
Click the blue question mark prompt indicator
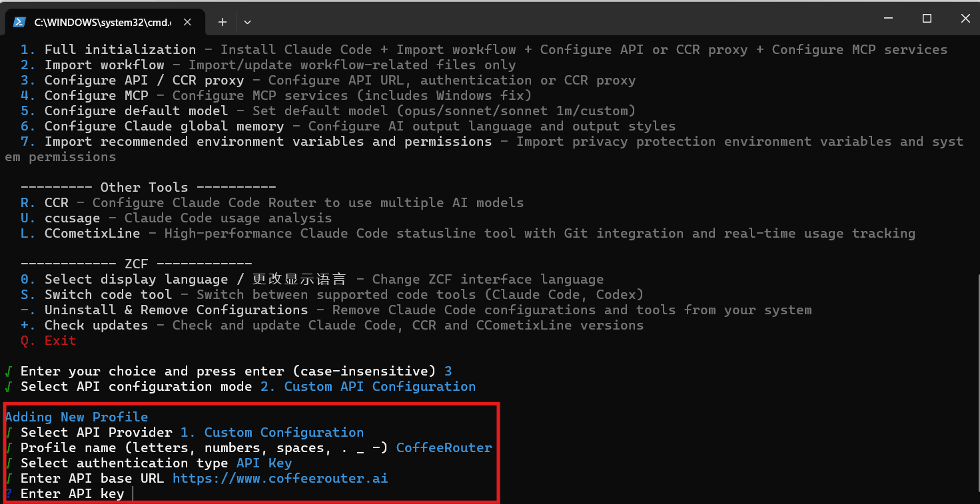point(9,494)
